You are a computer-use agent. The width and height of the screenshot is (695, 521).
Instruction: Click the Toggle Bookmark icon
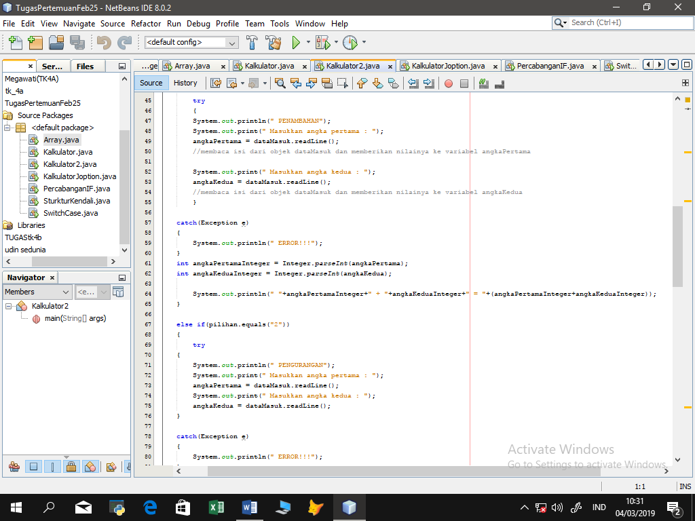tap(393, 83)
